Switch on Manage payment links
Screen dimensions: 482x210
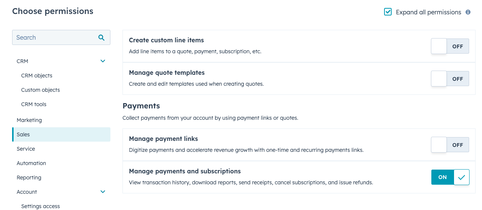pos(450,145)
